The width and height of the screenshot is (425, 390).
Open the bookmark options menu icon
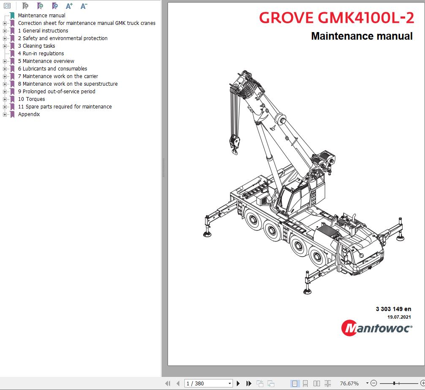pos(7,6)
